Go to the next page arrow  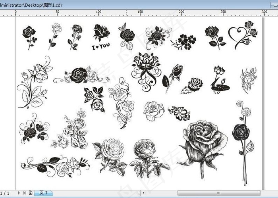(x=19, y=193)
